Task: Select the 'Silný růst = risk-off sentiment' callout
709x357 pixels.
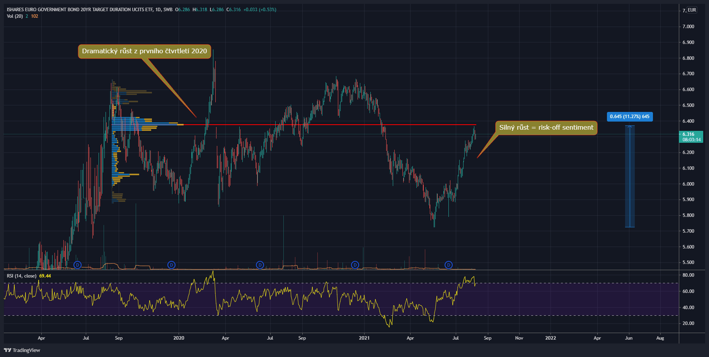Action: [546, 128]
